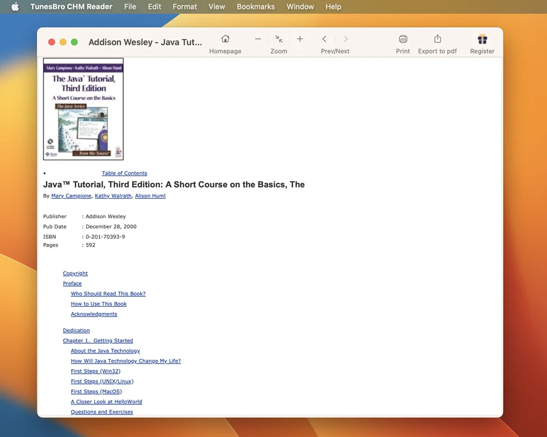
Task: Export the CHM file to pdf
Action: [437, 39]
